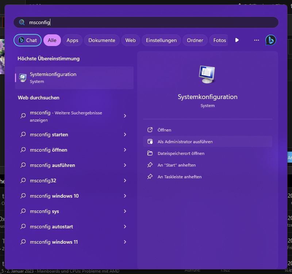This screenshot has height=274, width=292.
Task: Click search icon next to msconfig autostart
Action: [x=23, y=226]
